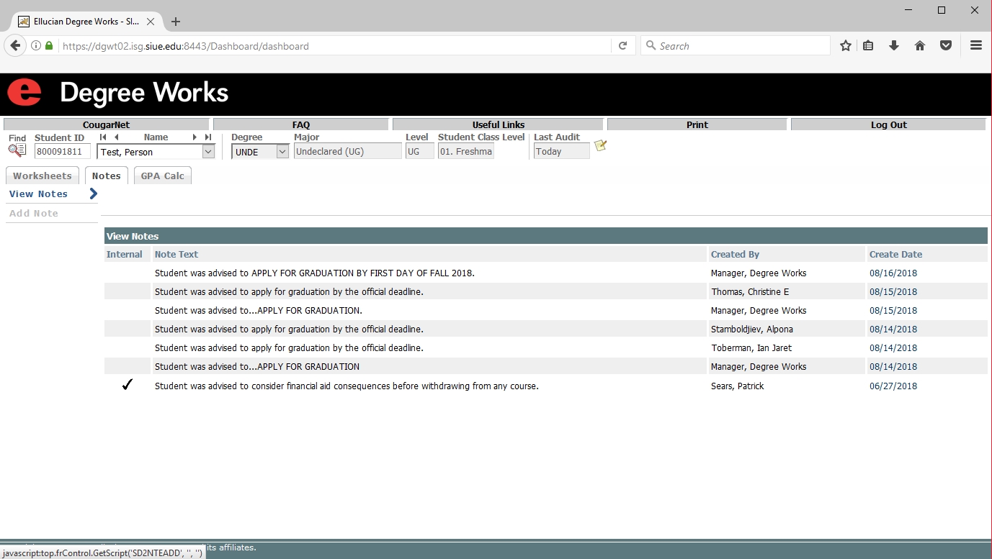
Task: Click the CougarNet button
Action: point(106,124)
